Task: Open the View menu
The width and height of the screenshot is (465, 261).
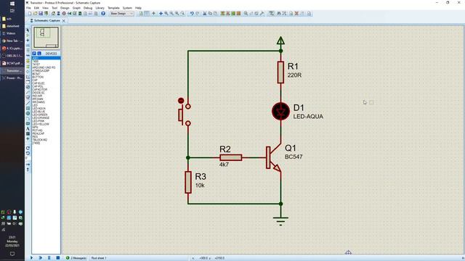Action: (45, 8)
